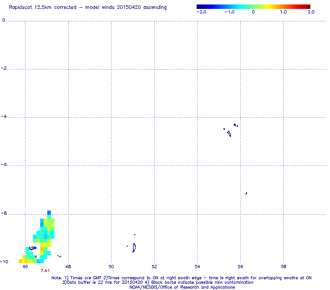This screenshot has height=290, width=330.
Task: Click the orange cell at bottom-left swath corner
Action: coord(21,261)
